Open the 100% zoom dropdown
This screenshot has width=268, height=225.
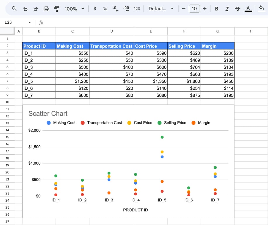(x=74, y=9)
